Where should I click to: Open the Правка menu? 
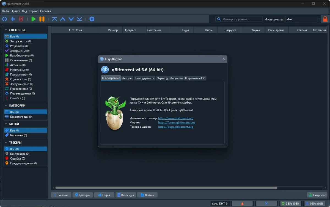pos(15,11)
